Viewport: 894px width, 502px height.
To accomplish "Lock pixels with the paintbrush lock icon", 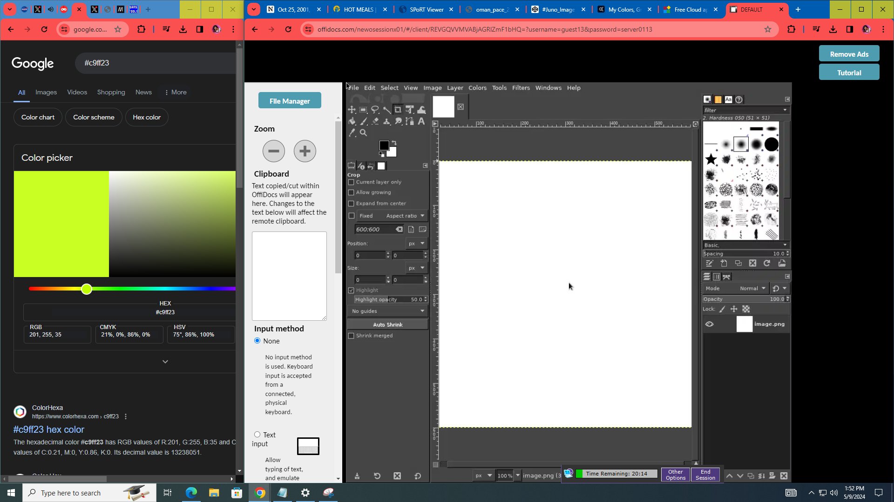I will [x=722, y=309].
